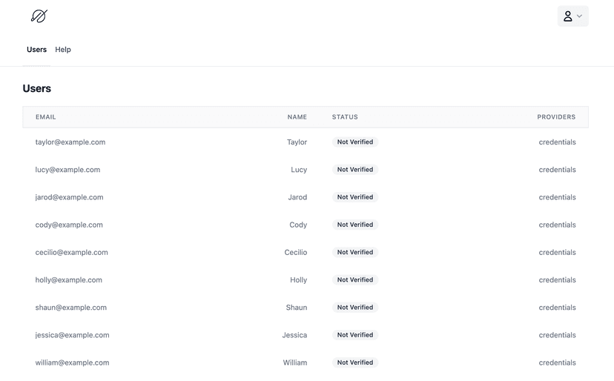Click credentials provider for Jessica
Viewport: 614px width, 381px height.
[x=557, y=335]
